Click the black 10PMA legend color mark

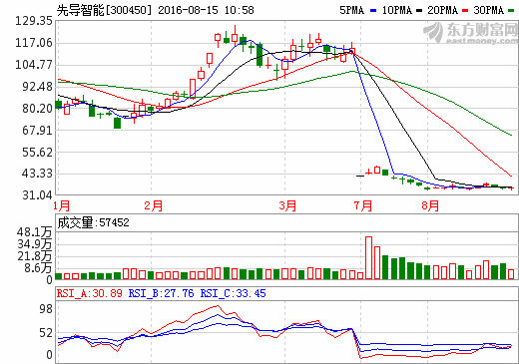(419, 11)
